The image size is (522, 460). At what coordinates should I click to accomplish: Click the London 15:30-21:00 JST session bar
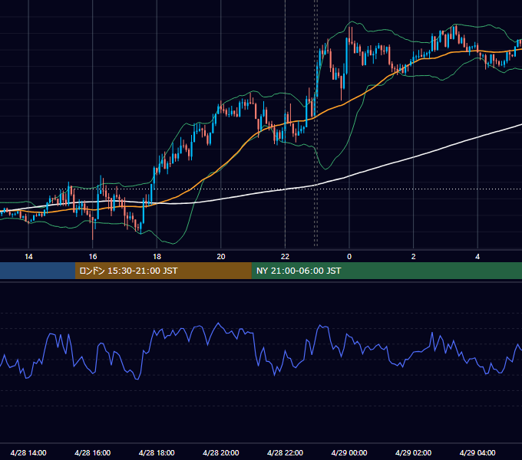[x=163, y=271]
